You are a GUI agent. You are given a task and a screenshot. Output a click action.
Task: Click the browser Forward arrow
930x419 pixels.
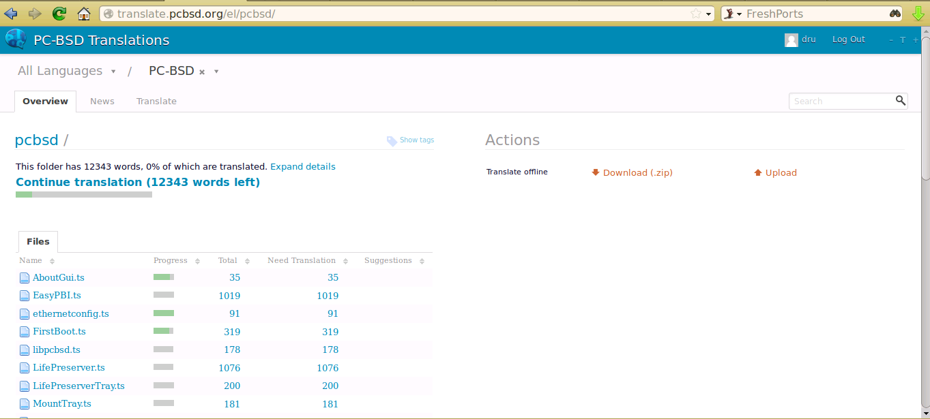[35, 13]
